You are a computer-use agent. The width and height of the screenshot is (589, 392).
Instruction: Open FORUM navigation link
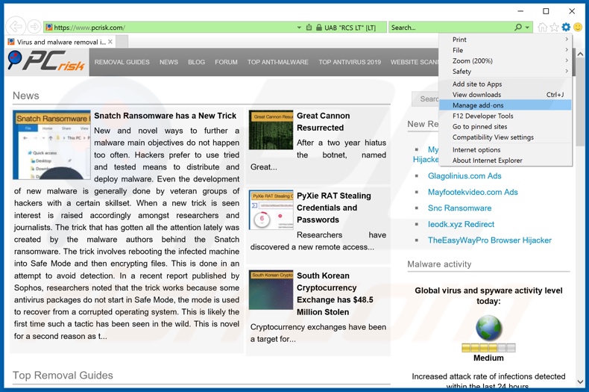click(x=226, y=62)
